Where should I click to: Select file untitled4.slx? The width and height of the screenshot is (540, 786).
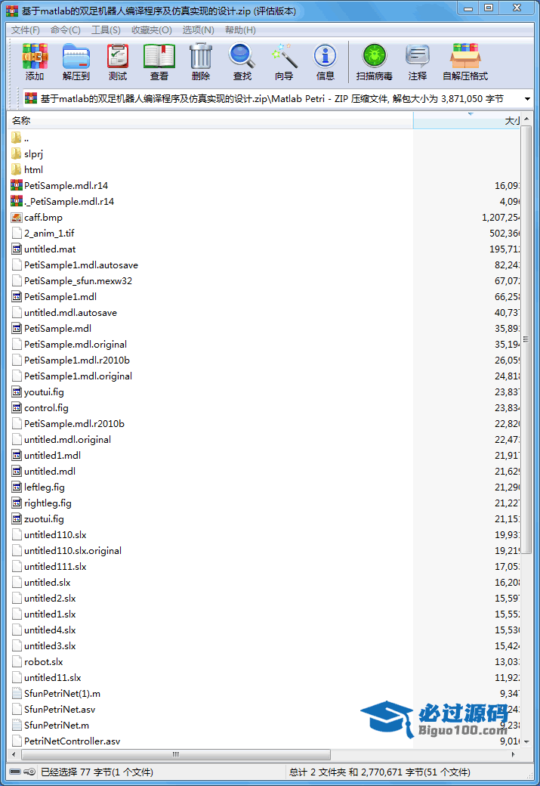pos(50,630)
